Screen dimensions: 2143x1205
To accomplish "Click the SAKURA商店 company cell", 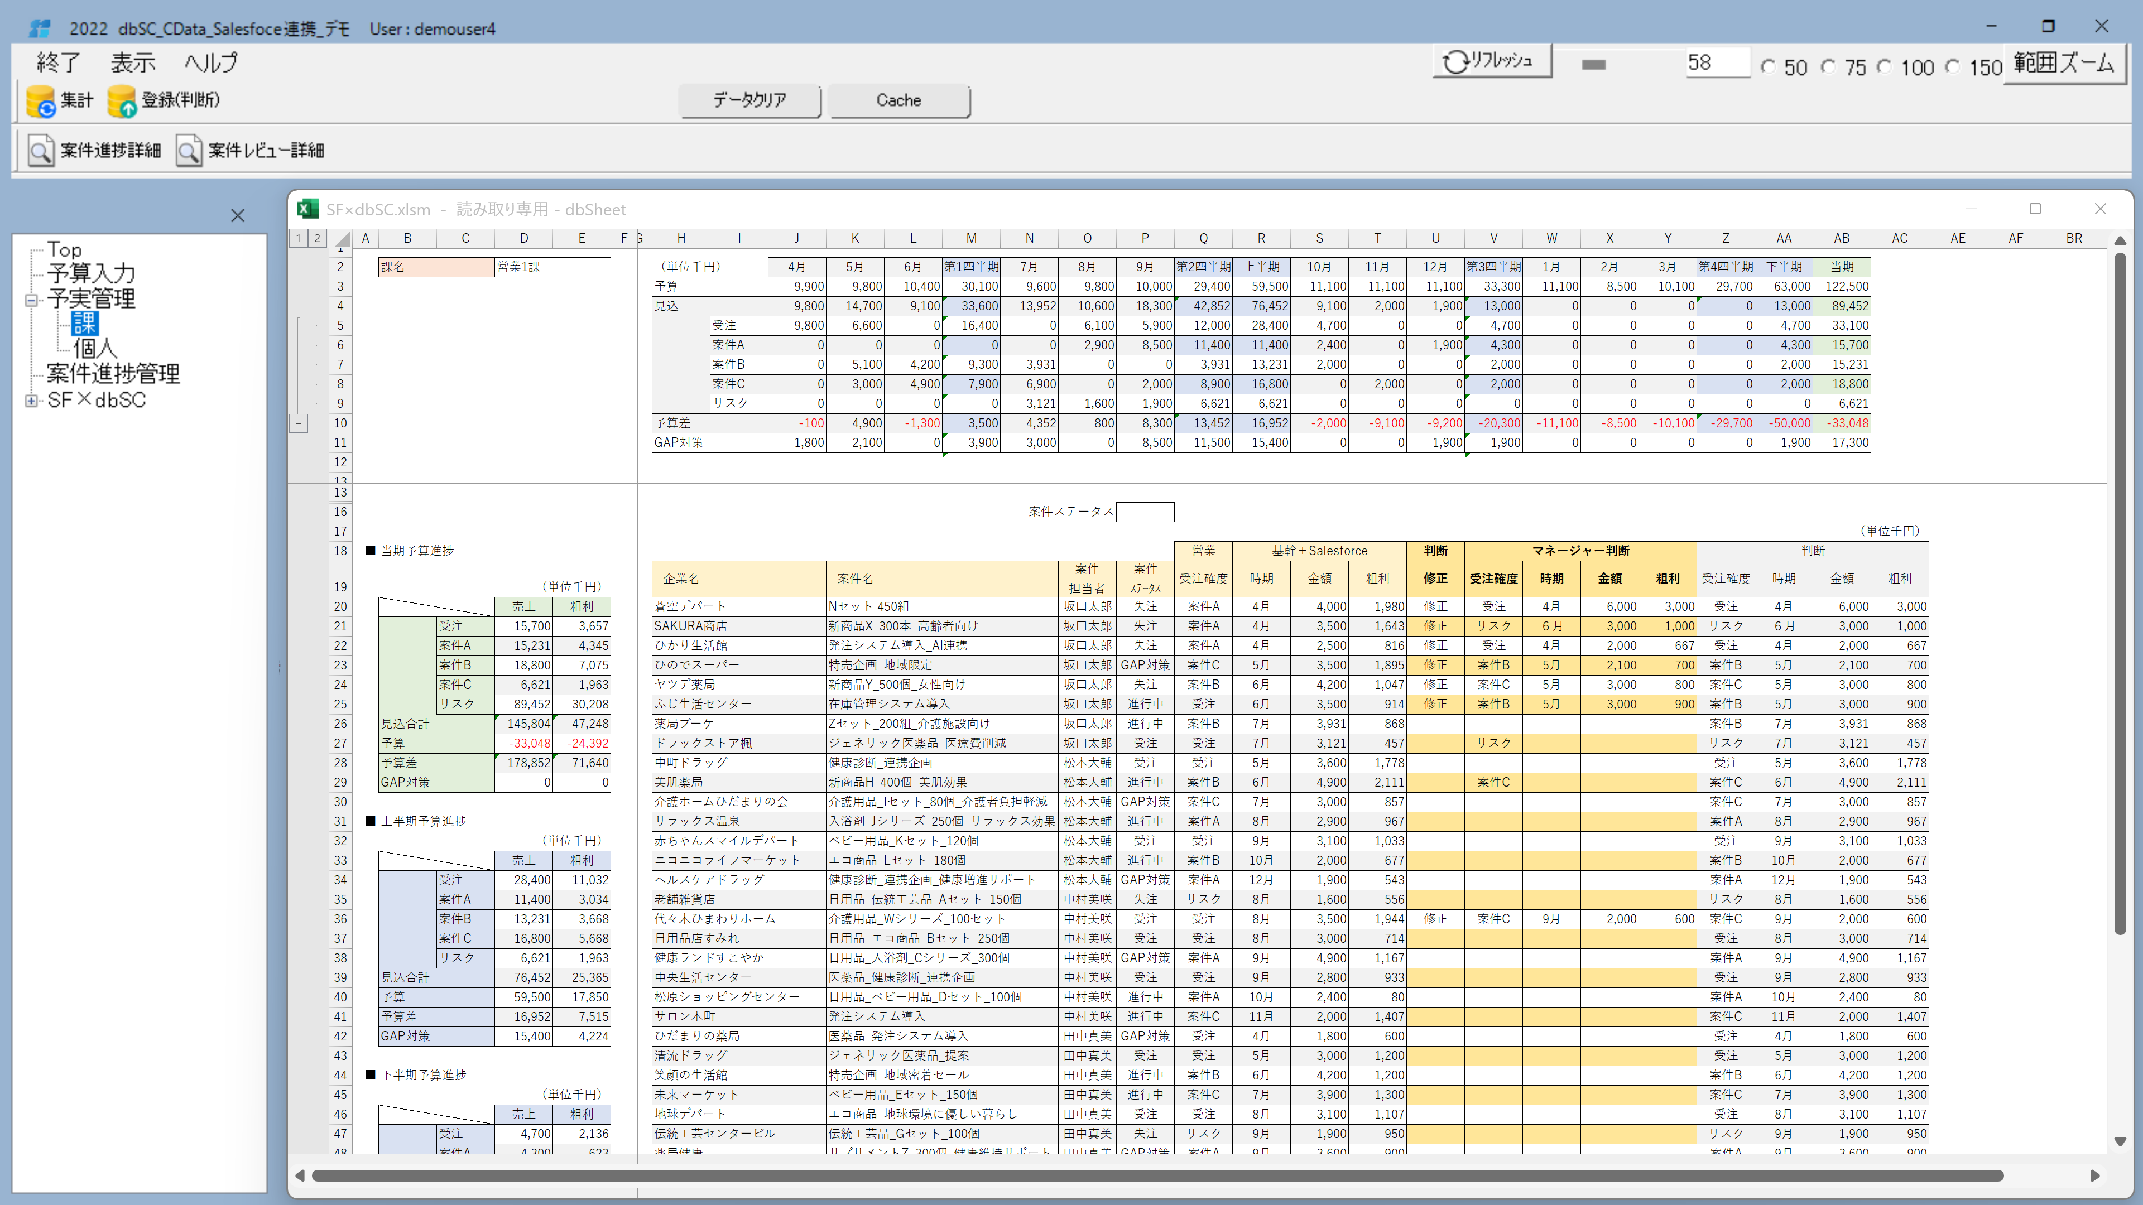I will [739, 626].
